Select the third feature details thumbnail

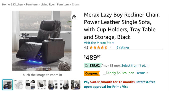[30, 85]
